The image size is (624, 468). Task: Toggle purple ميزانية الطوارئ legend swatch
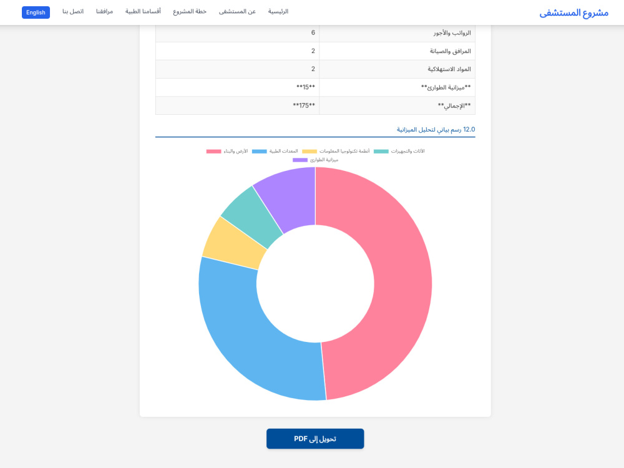pyautogui.click(x=300, y=160)
